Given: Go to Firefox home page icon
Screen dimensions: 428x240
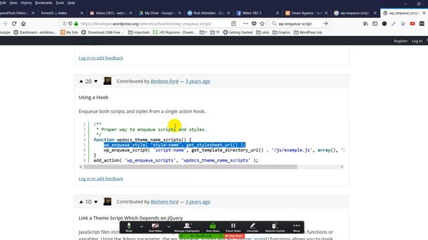Looking at the screenshot, I should (x=23, y=24).
